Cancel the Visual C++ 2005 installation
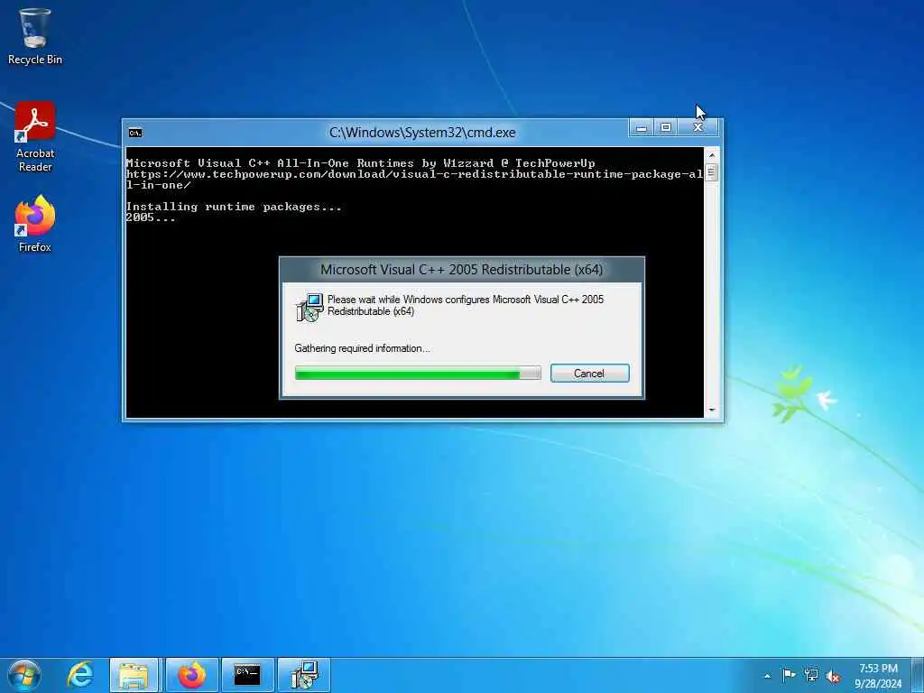The image size is (924, 693). pos(589,373)
